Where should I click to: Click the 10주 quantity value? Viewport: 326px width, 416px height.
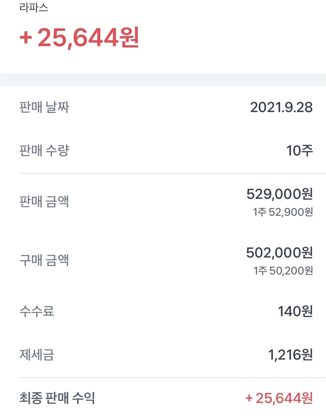click(x=299, y=151)
